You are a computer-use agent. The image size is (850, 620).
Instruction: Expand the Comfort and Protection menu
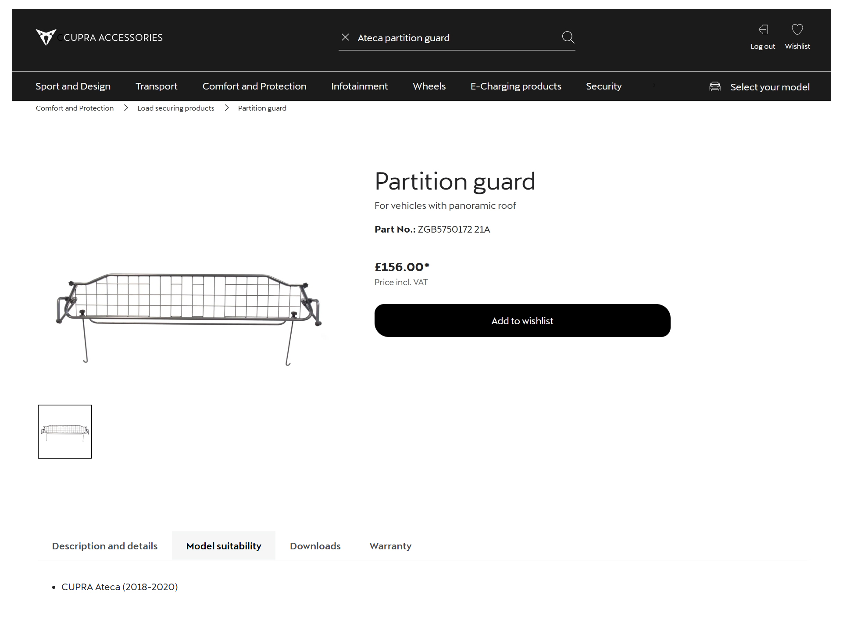pyautogui.click(x=254, y=86)
